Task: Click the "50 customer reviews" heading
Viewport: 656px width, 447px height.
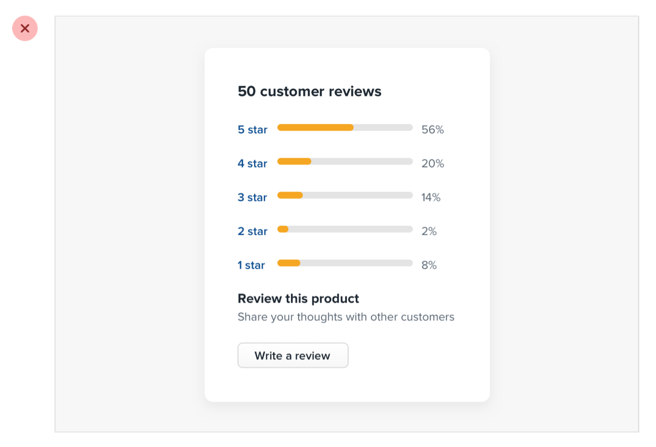Action: [310, 92]
